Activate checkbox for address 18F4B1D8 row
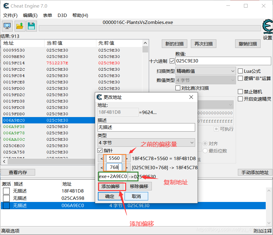This screenshot has height=235, width=273. 6,191
